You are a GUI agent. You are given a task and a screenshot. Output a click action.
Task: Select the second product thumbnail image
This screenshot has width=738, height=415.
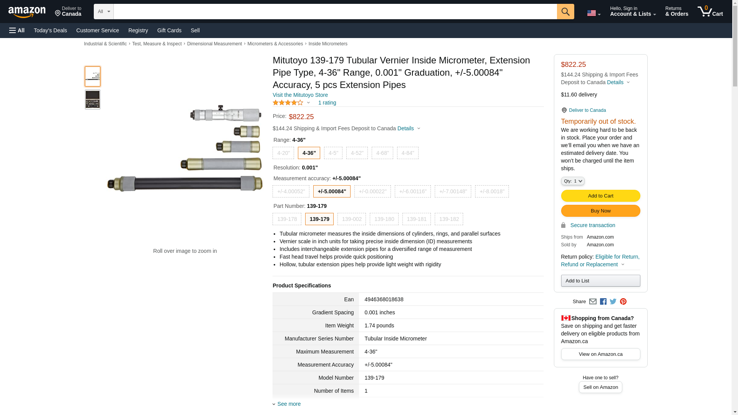93,100
